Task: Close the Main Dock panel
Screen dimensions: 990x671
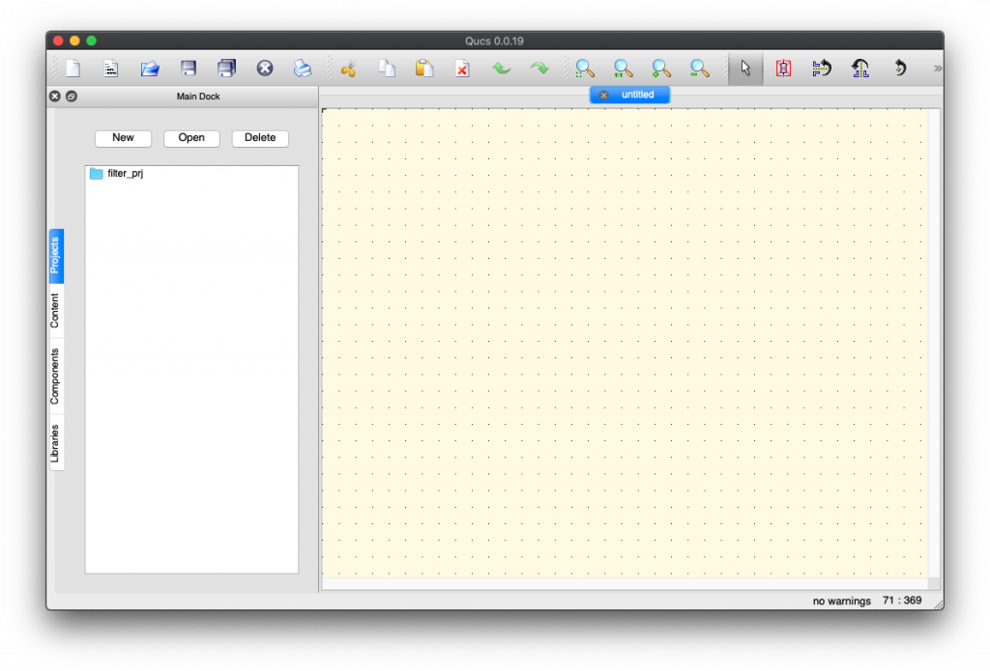Action: [55, 96]
